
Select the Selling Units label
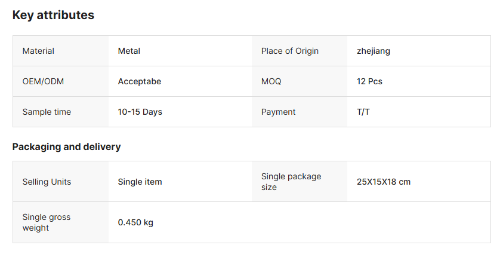(x=47, y=182)
